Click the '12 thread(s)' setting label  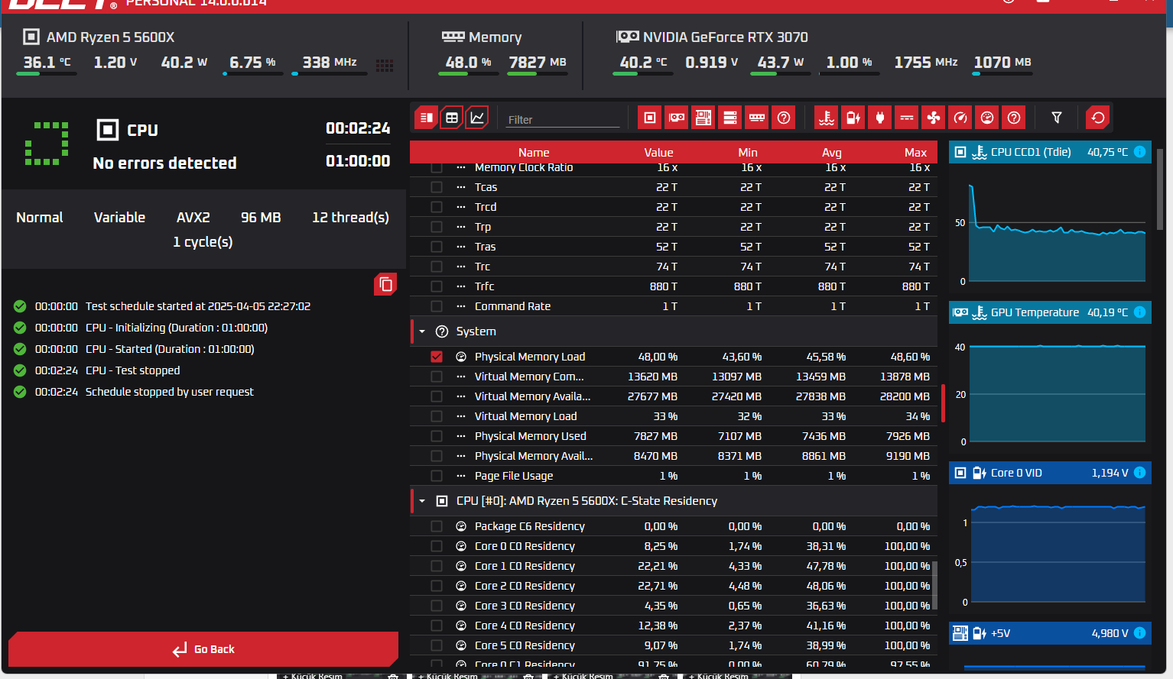click(350, 218)
